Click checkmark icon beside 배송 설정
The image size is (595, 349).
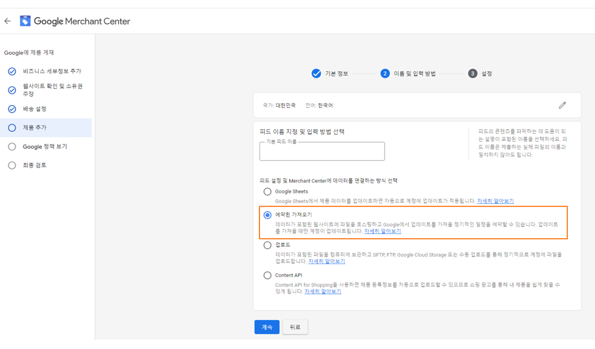tap(12, 109)
